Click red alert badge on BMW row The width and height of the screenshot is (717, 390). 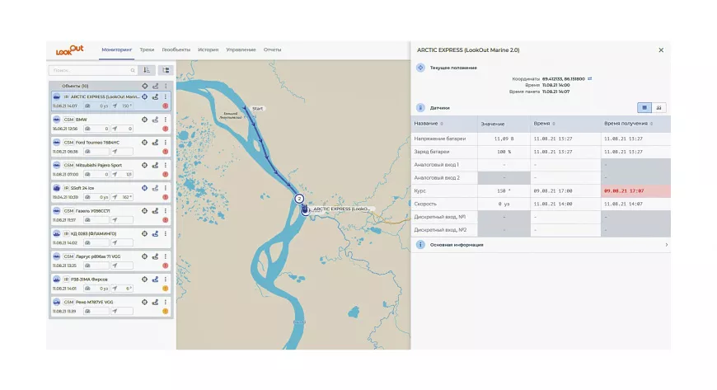click(166, 129)
